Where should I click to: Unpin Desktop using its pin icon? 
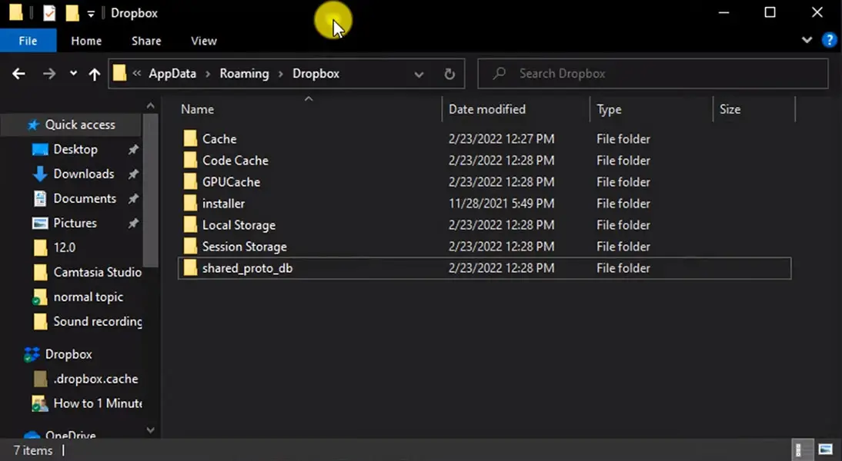coord(133,150)
